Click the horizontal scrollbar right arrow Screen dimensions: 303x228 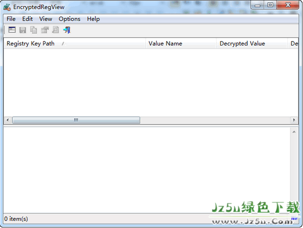(294, 120)
